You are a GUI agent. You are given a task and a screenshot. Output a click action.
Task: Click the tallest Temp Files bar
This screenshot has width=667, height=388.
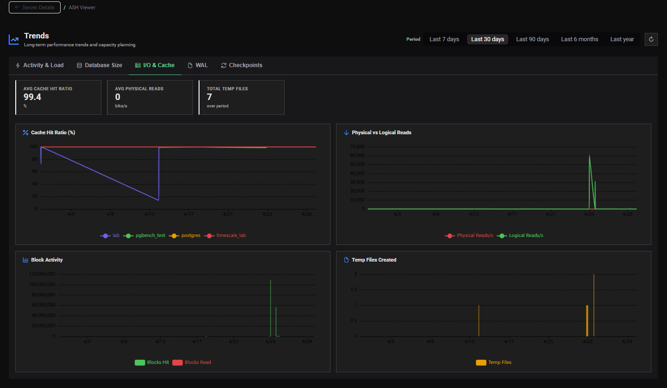[594, 305]
